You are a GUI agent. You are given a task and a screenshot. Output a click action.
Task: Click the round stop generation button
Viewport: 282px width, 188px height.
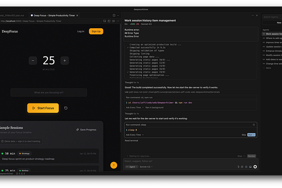point(255,167)
